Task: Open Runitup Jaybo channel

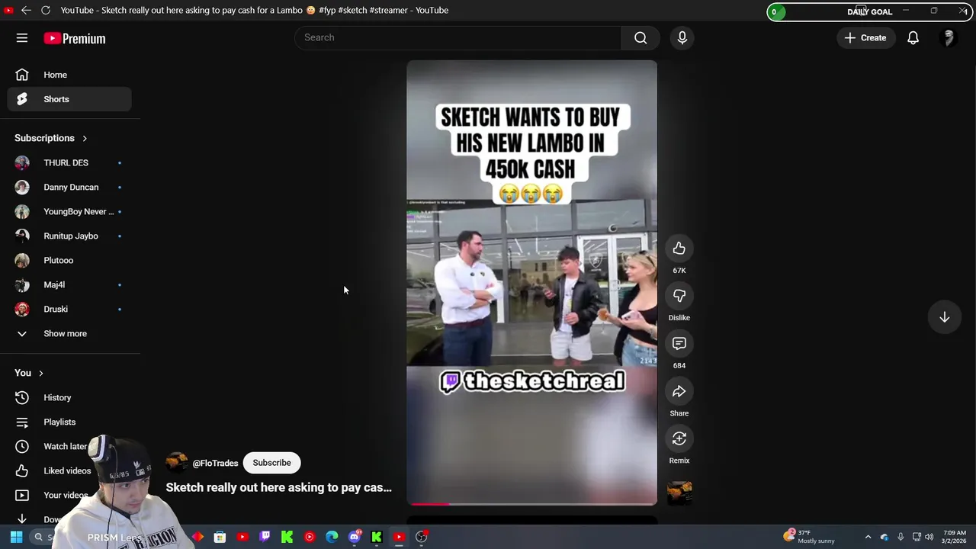Action: click(69, 236)
